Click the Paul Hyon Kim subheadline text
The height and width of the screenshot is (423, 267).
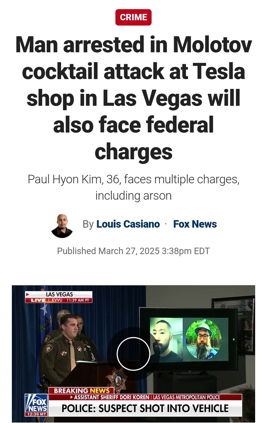pos(133,187)
